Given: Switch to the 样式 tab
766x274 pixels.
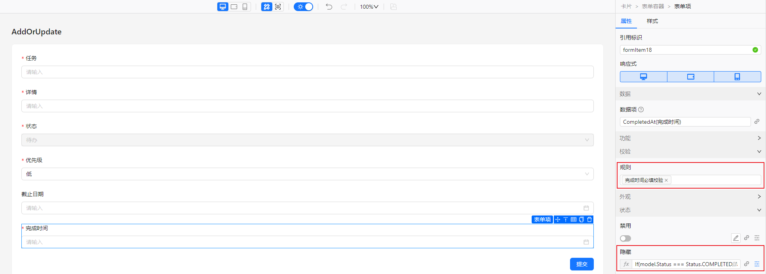Looking at the screenshot, I should point(652,21).
